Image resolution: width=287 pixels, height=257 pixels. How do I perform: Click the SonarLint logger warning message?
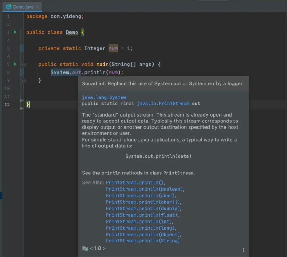(163, 84)
